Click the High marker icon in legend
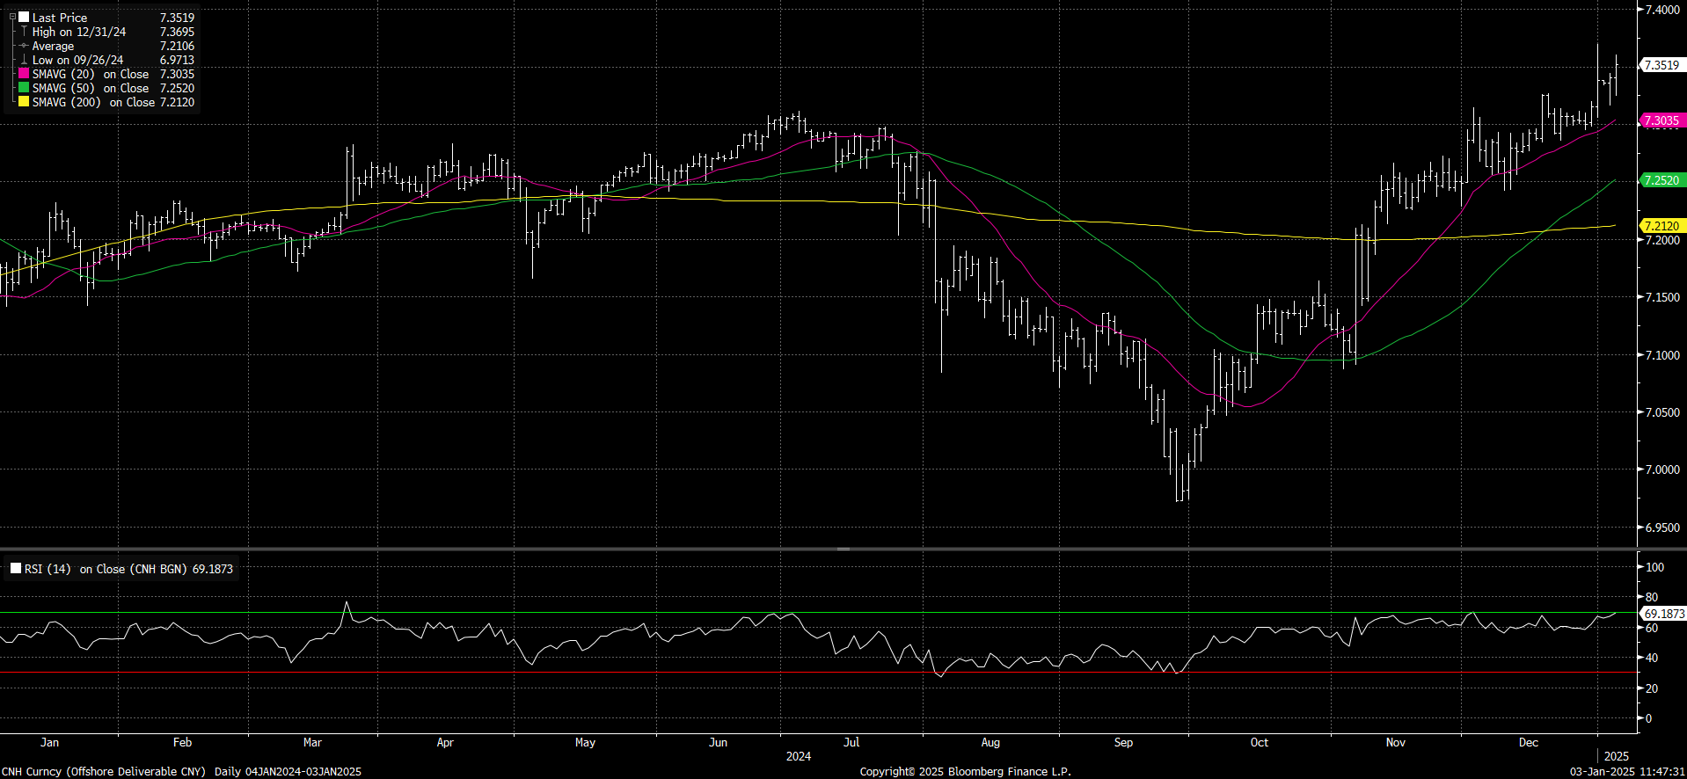1687x779 pixels. [24, 32]
